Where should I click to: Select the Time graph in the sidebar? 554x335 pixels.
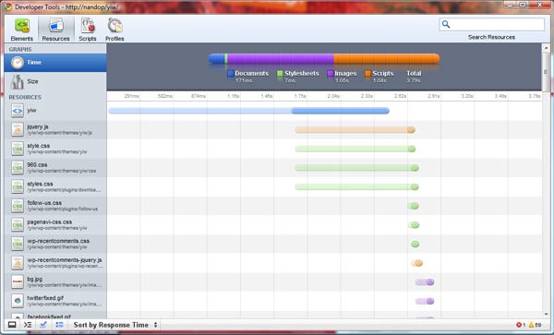click(55, 63)
